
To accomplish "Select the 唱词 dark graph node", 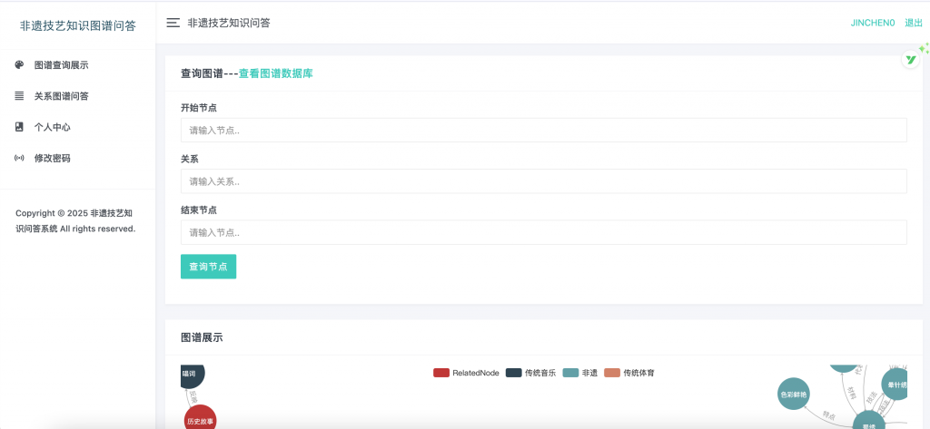I will point(193,377).
